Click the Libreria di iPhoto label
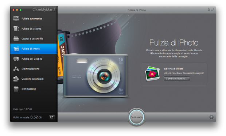This screenshot has width=226, height=136. pyautogui.click(x=174, y=69)
